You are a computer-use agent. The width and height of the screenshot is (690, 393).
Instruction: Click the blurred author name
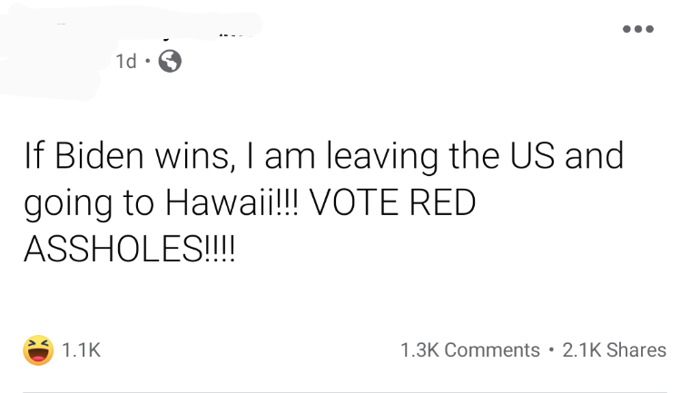185,26
